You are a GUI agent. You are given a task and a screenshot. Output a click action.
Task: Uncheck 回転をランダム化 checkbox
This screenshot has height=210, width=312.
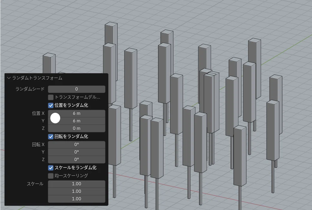point(51,136)
